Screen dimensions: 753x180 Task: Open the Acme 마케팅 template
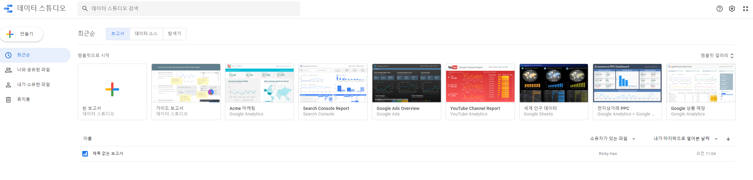pos(259,92)
